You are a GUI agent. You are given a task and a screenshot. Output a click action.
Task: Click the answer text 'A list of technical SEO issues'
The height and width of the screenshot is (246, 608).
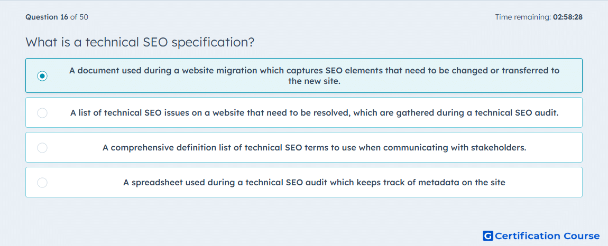(x=315, y=113)
